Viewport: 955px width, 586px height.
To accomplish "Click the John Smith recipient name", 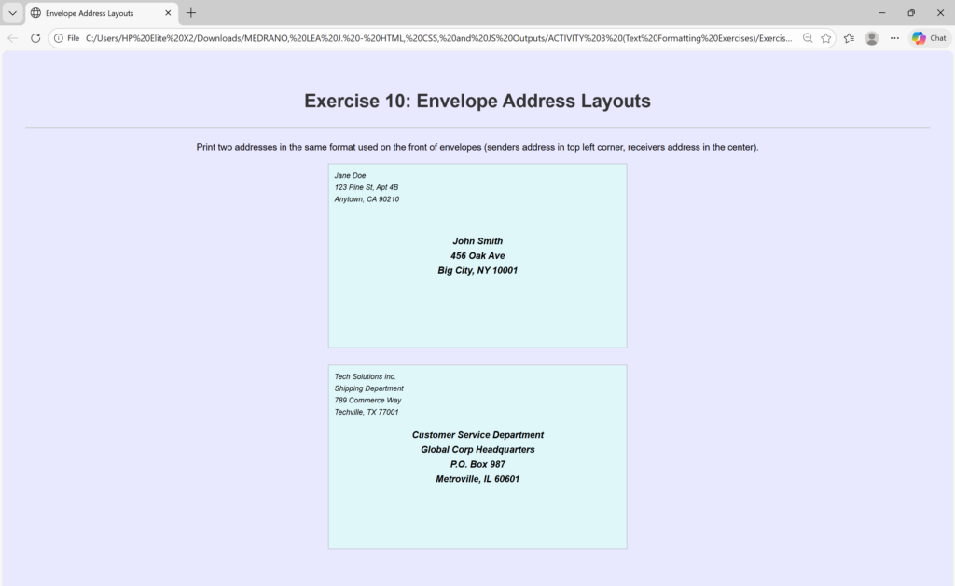I will pos(477,241).
